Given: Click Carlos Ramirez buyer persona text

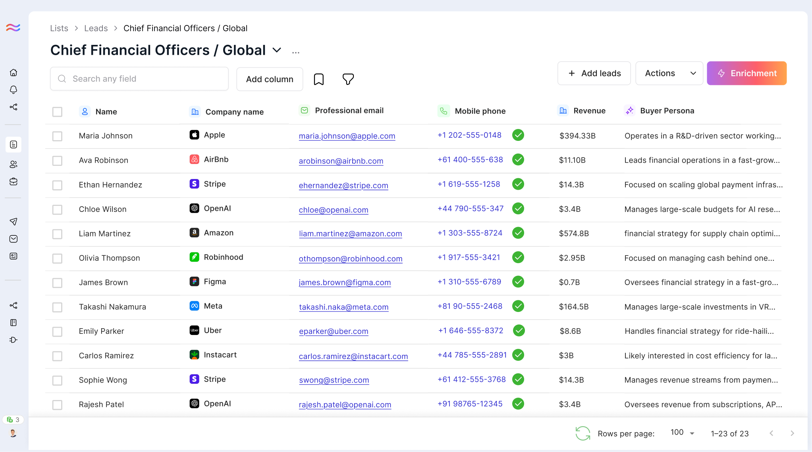Looking at the screenshot, I should coord(701,356).
